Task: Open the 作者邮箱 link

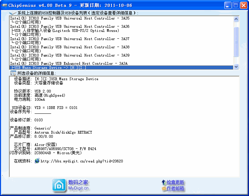Action: (x=175, y=188)
